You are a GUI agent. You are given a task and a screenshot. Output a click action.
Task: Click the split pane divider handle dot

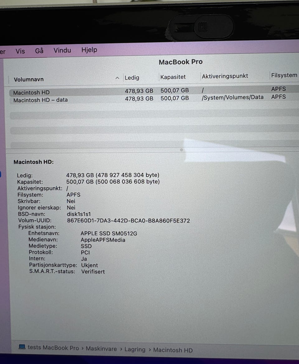[182, 150]
